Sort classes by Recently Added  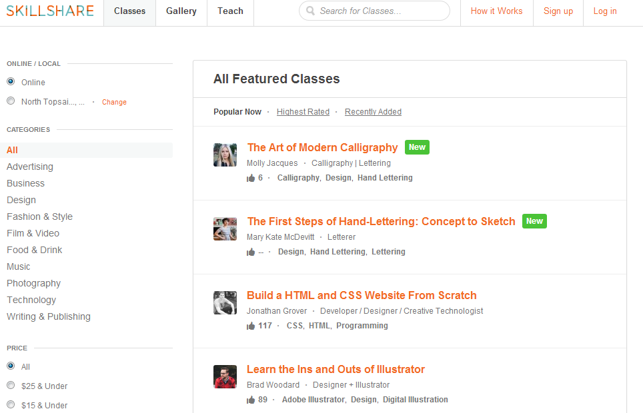(x=373, y=112)
